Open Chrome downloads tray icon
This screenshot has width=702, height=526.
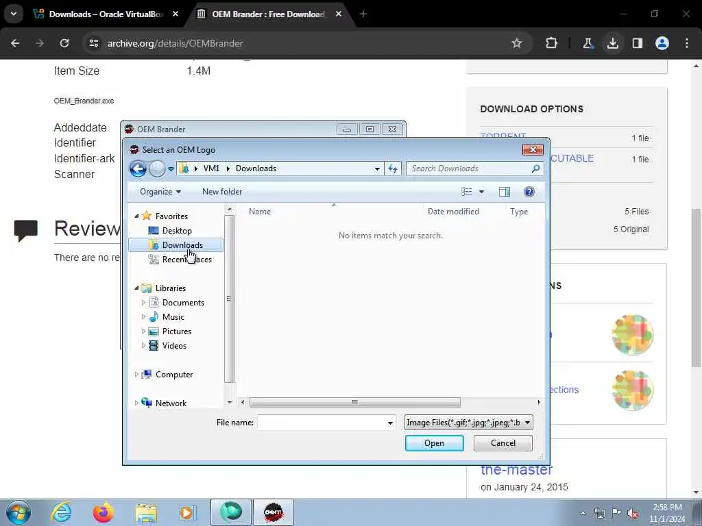(612, 43)
